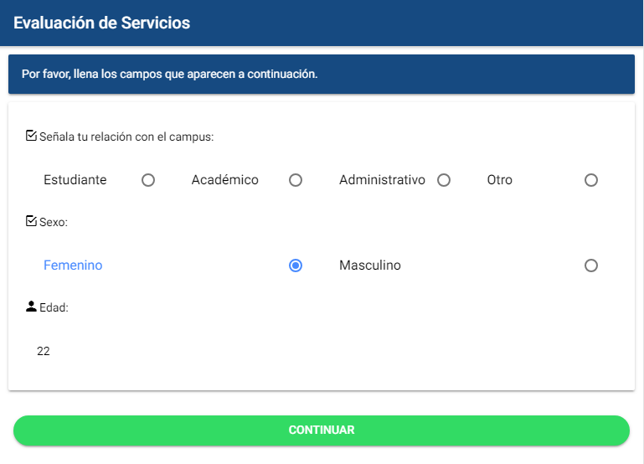Choose the Administrativo radio option
Screen dimensions: 644x464
click(x=444, y=180)
